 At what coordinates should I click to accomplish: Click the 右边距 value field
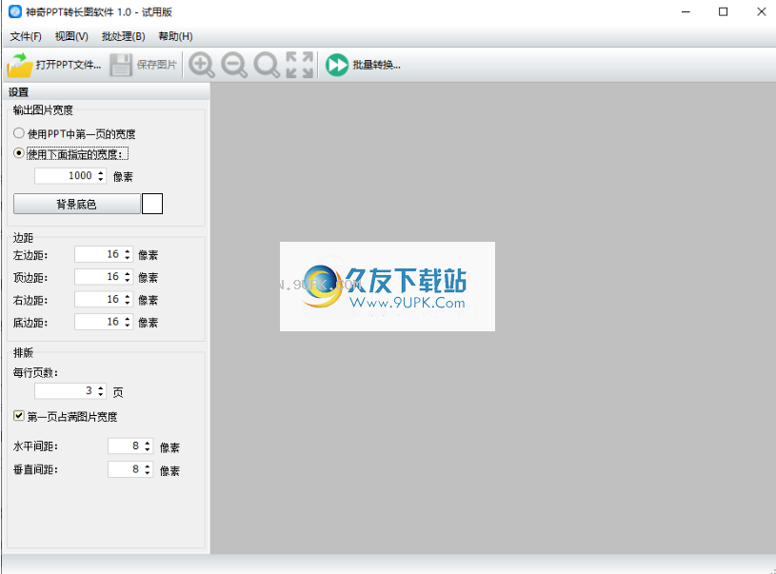pyautogui.click(x=97, y=299)
